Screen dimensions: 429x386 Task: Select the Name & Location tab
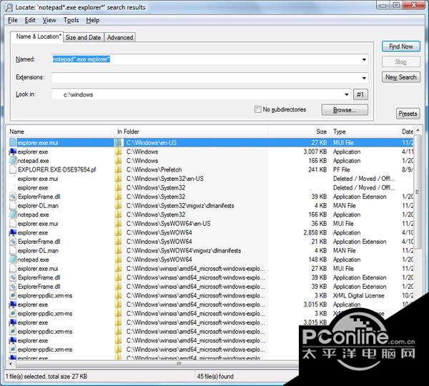click(x=38, y=36)
